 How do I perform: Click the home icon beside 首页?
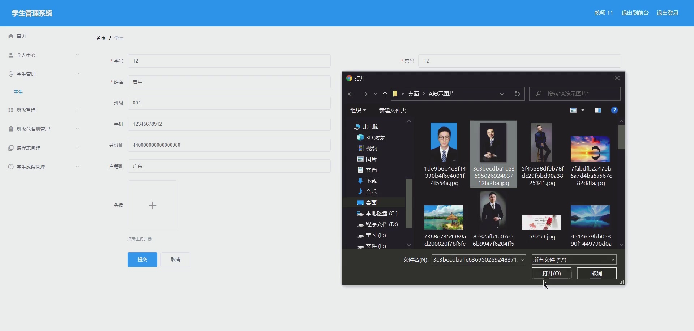click(10, 36)
